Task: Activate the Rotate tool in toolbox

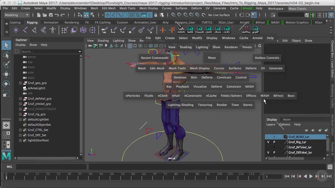Action: pos(7,84)
